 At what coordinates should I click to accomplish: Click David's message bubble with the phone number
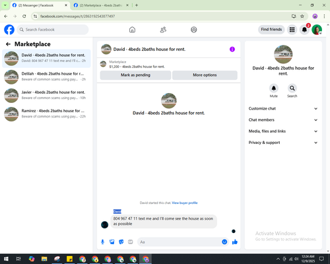(x=164, y=221)
